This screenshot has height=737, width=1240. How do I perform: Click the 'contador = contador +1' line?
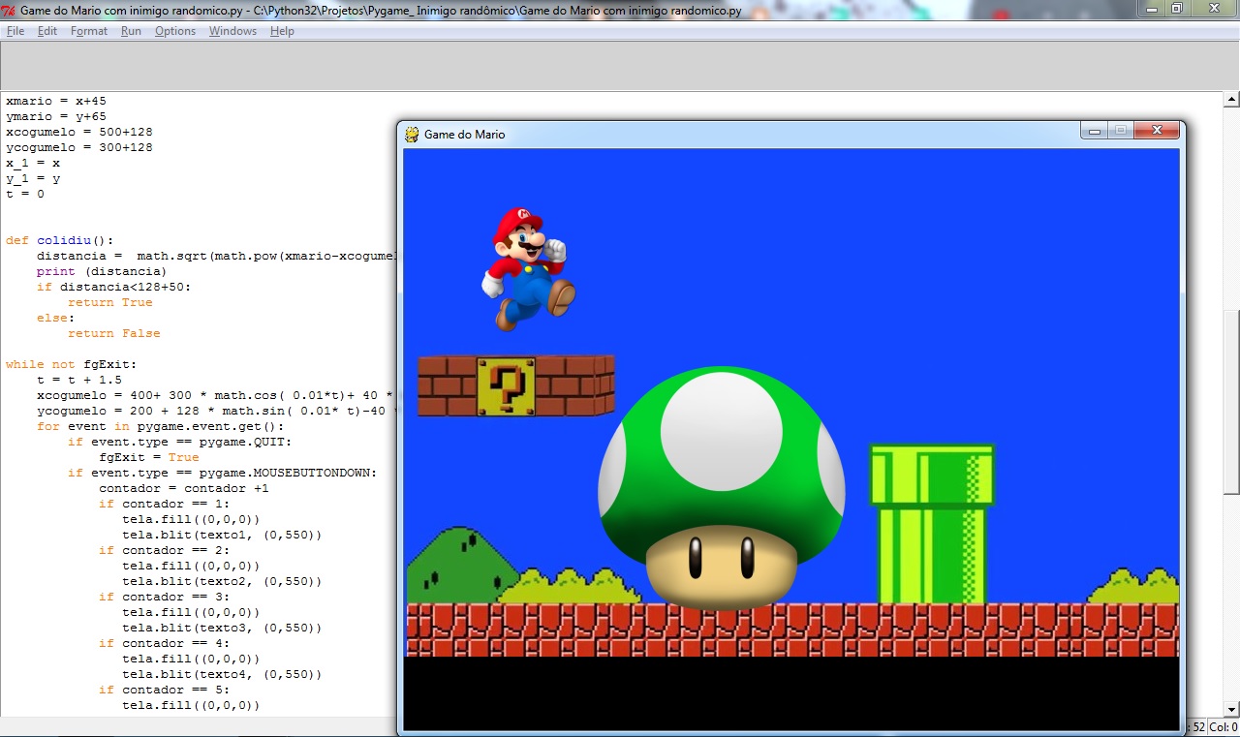point(184,488)
